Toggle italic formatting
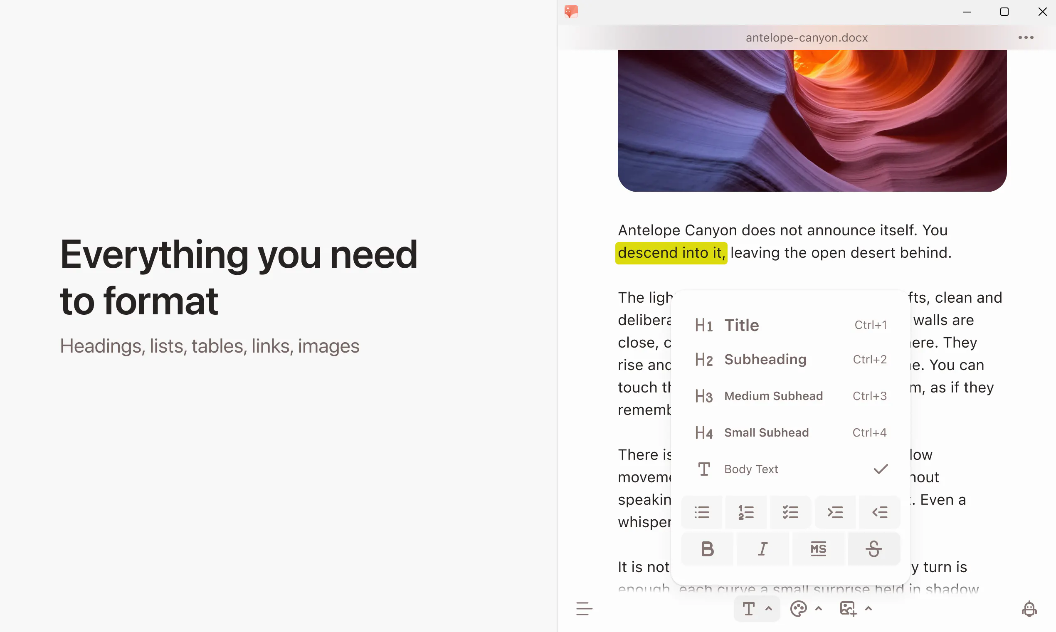Image resolution: width=1056 pixels, height=632 pixels. point(762,549)
